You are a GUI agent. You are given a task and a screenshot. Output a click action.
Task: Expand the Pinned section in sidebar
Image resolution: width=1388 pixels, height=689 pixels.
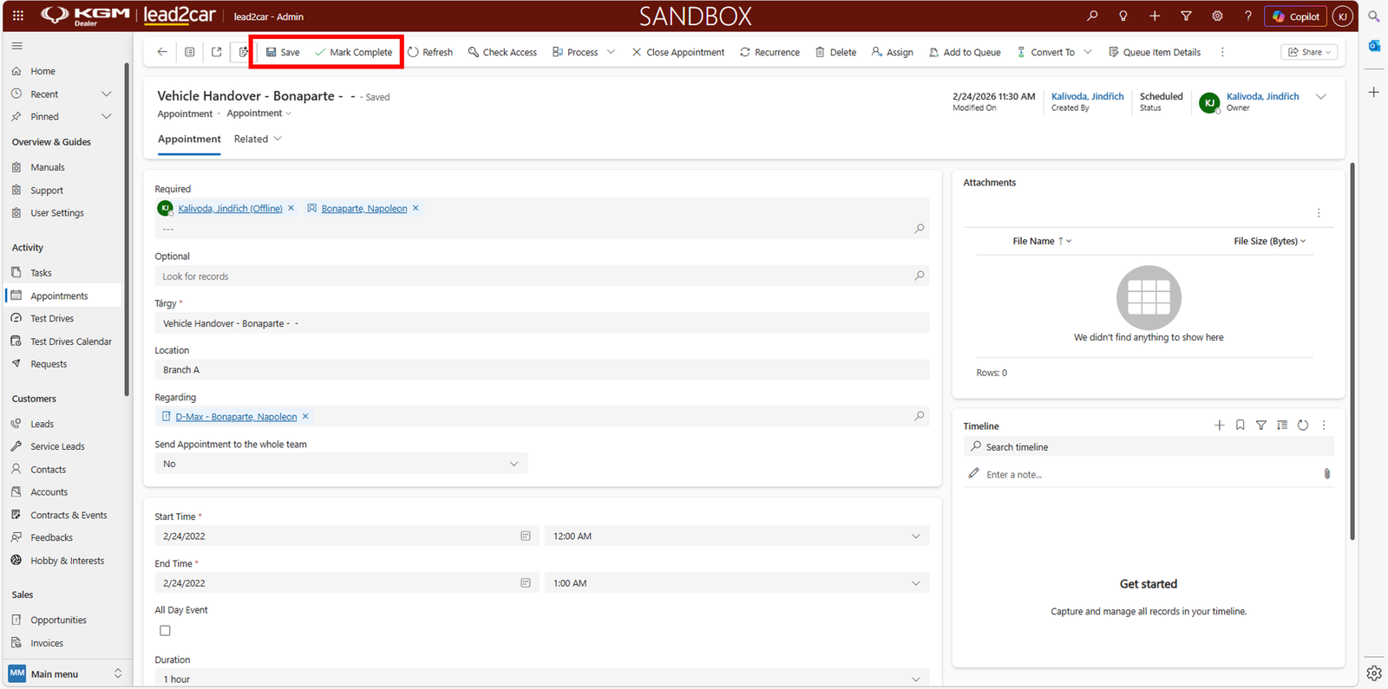pos(107,116)
